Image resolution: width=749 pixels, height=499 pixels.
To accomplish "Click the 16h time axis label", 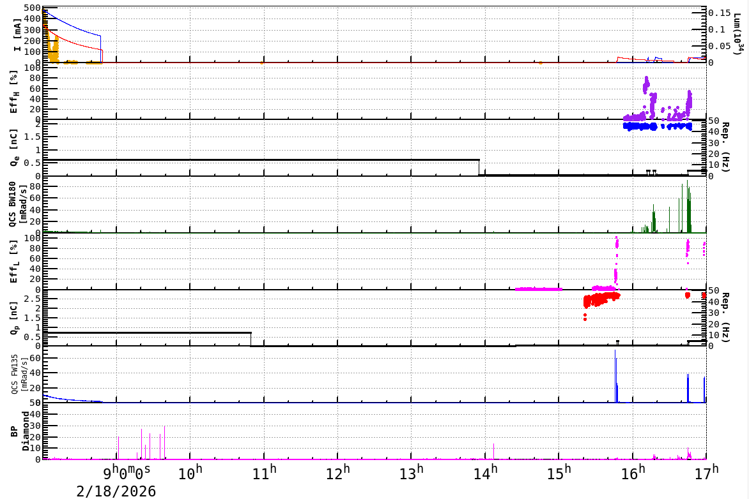I will (x=633, y=473).
